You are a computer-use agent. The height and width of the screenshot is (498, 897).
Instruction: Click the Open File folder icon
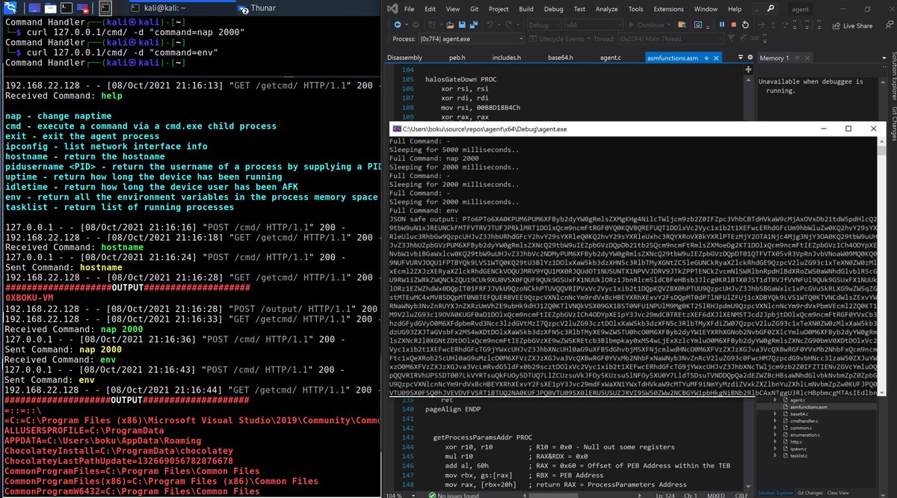point(450,25)
